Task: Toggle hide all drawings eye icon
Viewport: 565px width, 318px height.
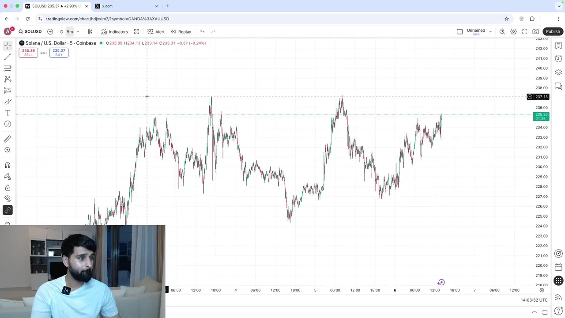Action: click(x=8, y=199)
